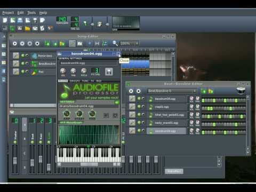Select draw mode in Song-Editor
This screenshot has height=192, width=256.
tap(72, 44)
